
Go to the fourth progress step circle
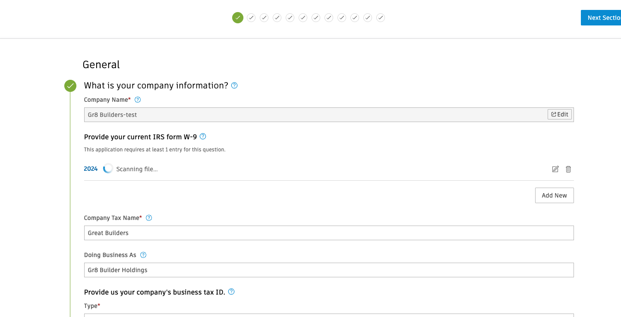point(277,18)
